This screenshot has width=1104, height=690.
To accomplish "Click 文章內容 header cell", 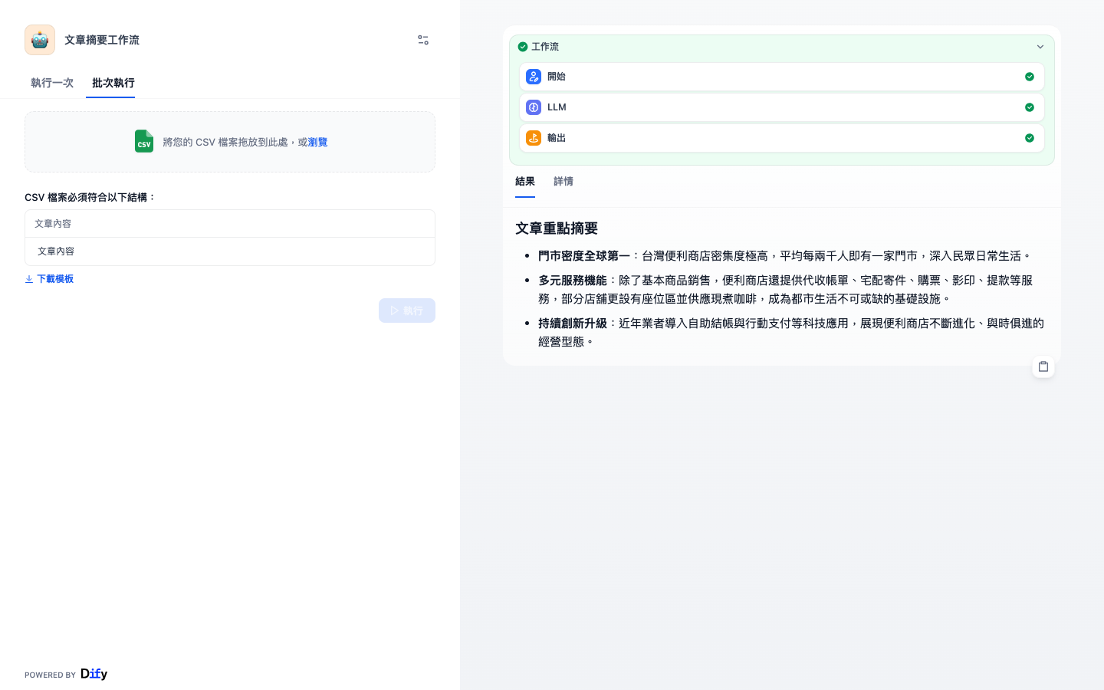I will (230, 224).
